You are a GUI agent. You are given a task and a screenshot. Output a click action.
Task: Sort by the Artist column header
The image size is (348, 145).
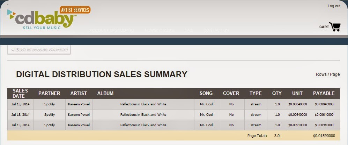[x=79, y=93]
